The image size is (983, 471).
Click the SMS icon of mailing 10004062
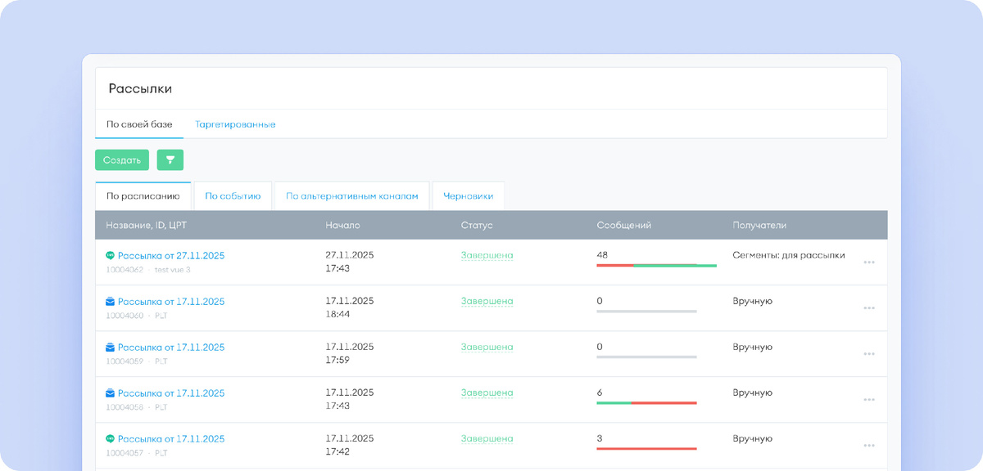(110, 256)
